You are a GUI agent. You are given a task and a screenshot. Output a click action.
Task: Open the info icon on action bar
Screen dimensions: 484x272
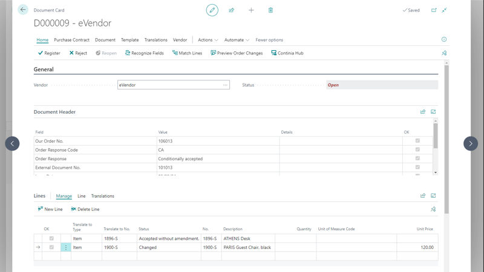click(443, 40)
